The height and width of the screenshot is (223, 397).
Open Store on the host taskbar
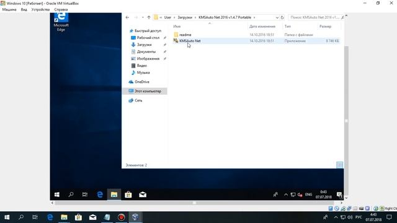click(x=78, y=217)
